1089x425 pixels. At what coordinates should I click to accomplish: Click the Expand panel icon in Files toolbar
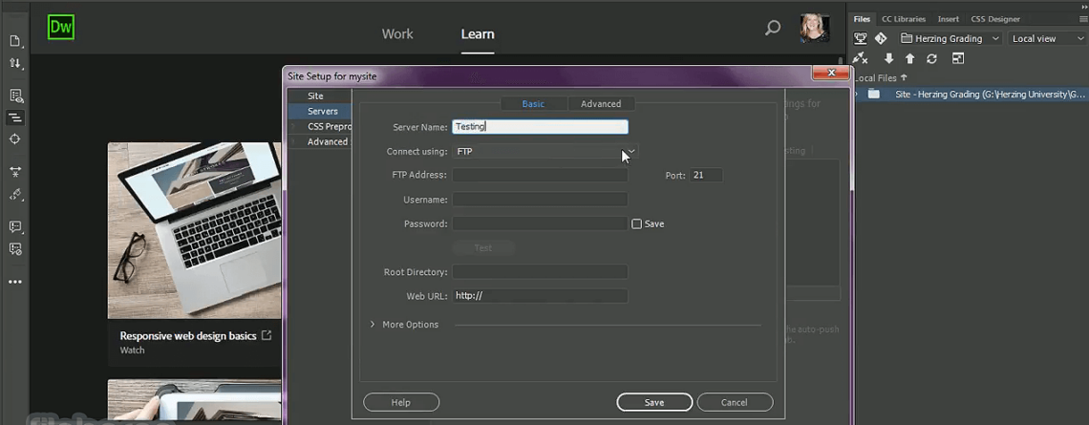click(957, 59)
